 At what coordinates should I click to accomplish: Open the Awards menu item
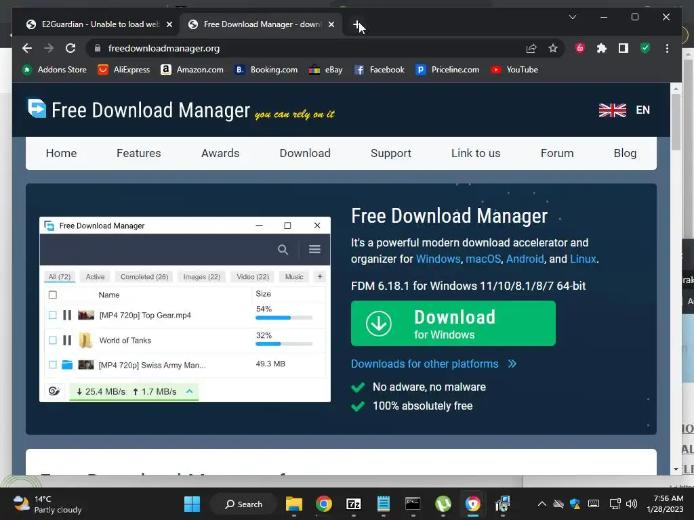220,153
